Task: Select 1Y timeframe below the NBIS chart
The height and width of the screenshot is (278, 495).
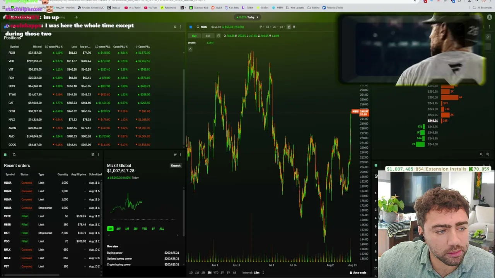Action: click(x=222, y=273)
